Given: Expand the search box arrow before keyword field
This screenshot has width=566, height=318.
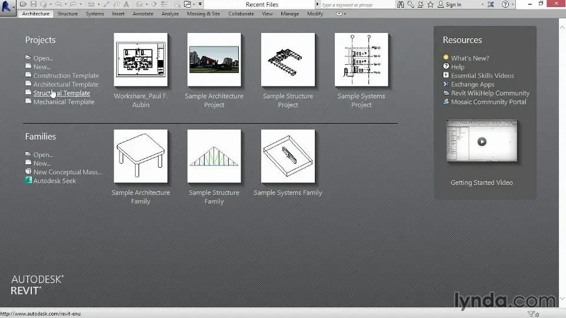Looking at the screenshot, I should (x=317, y=5).
